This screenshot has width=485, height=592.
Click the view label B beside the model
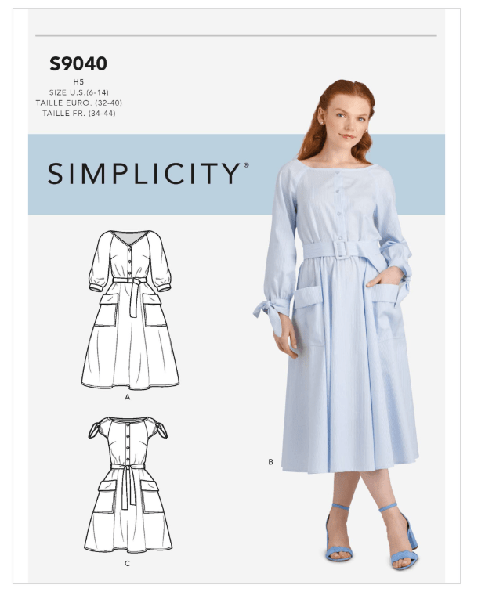pos(270,462)
